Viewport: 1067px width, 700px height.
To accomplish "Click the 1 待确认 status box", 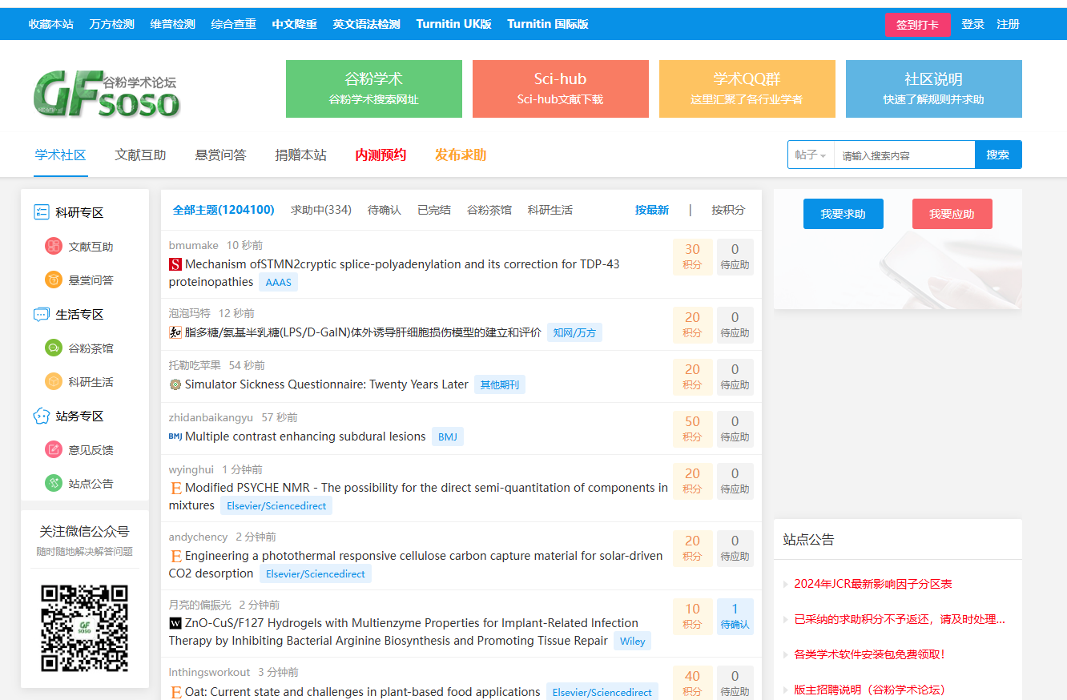I will pos(735,616).
